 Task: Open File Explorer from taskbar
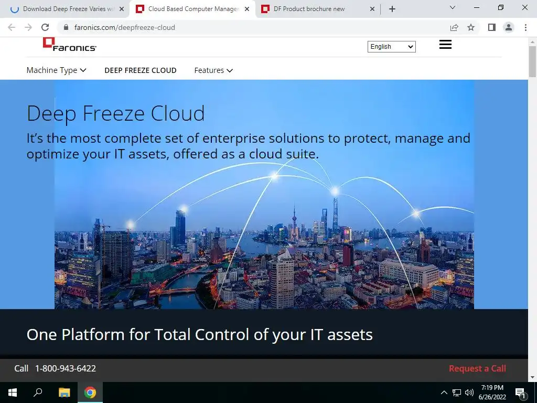tap(64, 393)
